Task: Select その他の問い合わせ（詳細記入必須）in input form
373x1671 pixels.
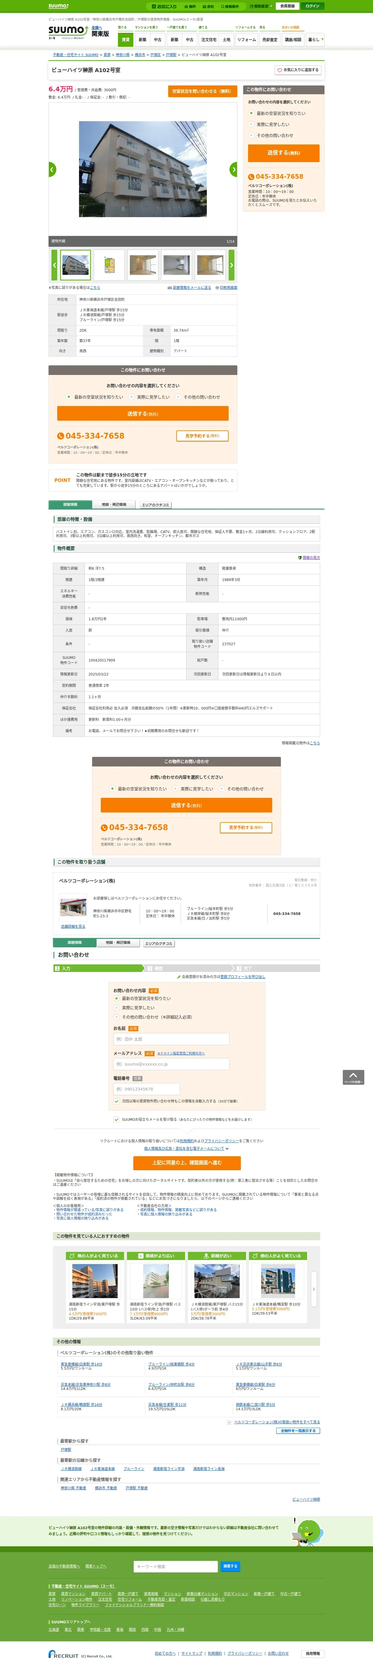Action: pos(117,1016)
